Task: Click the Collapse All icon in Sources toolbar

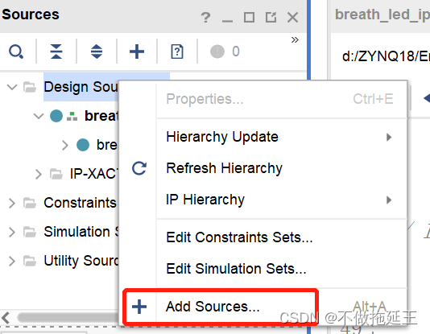Action: click(x=56, y=52)
